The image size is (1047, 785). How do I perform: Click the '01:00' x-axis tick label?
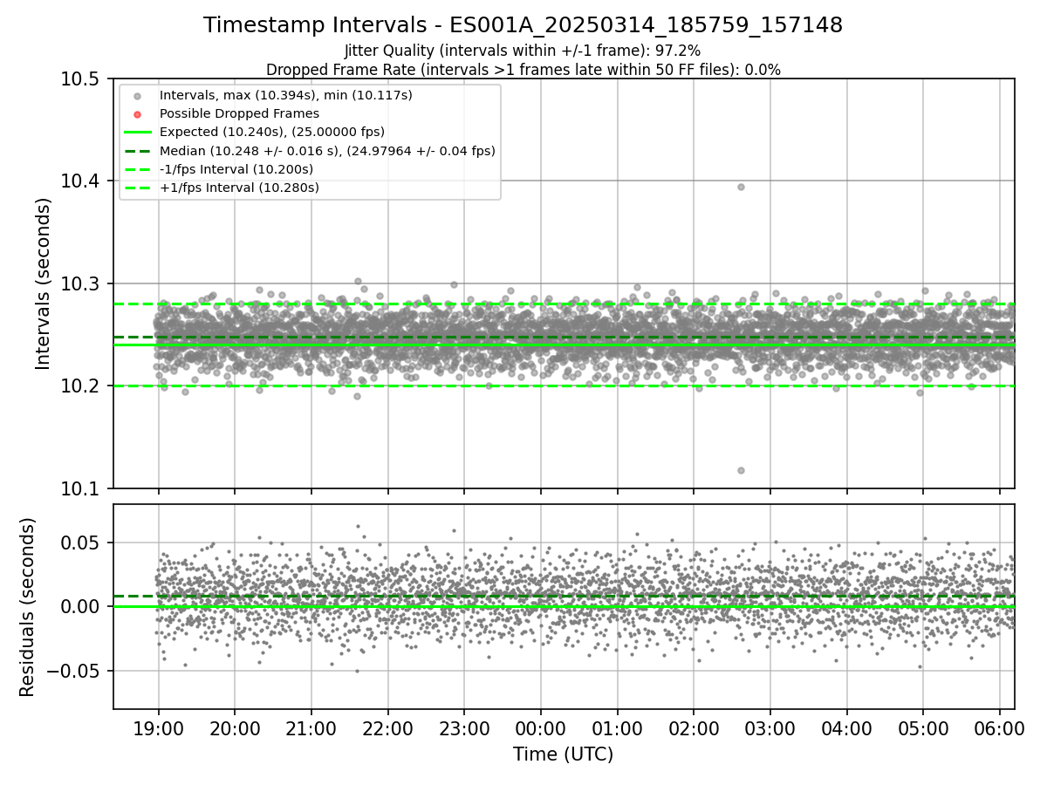point(618,727)
